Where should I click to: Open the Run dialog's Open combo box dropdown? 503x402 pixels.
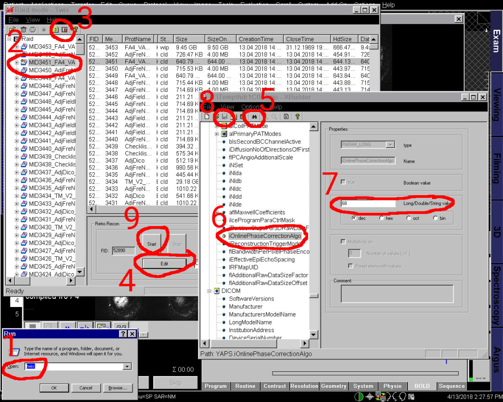[x=127, y=366]
